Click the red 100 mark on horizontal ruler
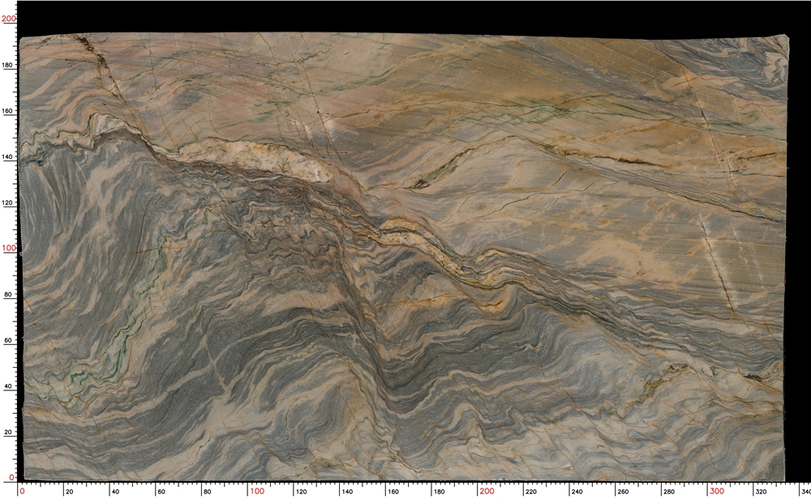This screenshot has height=499, width=811. (x=257, y=492)
